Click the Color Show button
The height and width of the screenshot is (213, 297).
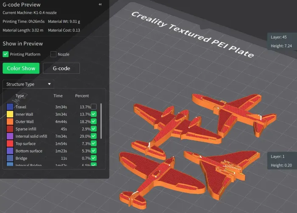(x=21, y=68)
